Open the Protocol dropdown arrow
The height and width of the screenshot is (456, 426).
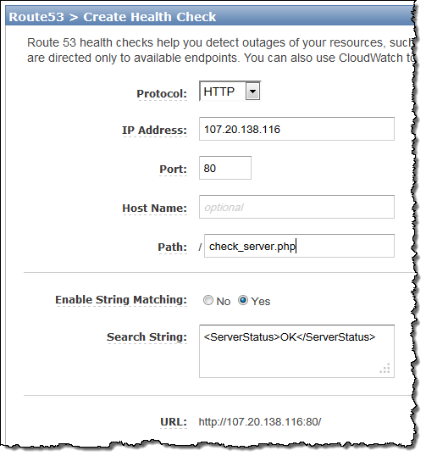pos(252,92)
